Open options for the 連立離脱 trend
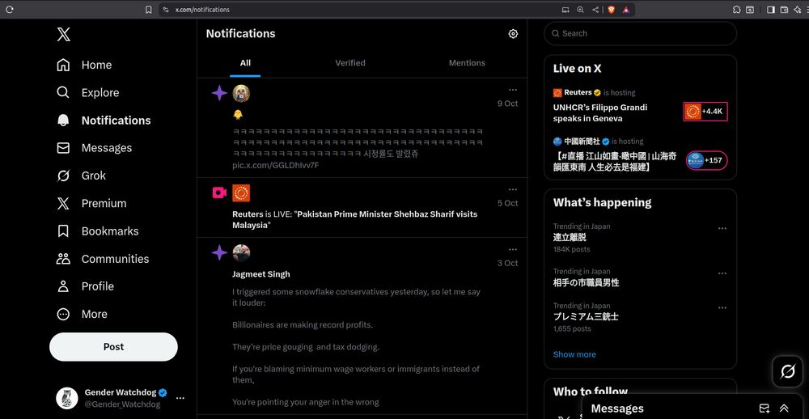 coord(722,228)
